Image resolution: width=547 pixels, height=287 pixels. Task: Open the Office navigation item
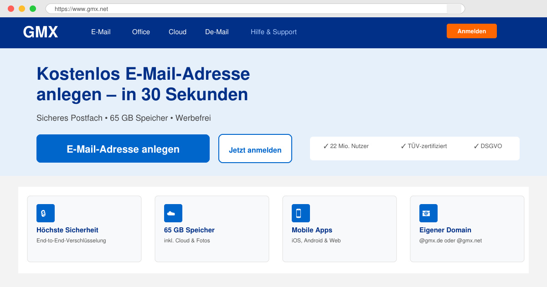pyautogui.click(x=141, y=32)
